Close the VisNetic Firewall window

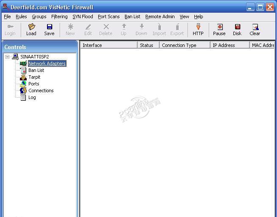270,7
